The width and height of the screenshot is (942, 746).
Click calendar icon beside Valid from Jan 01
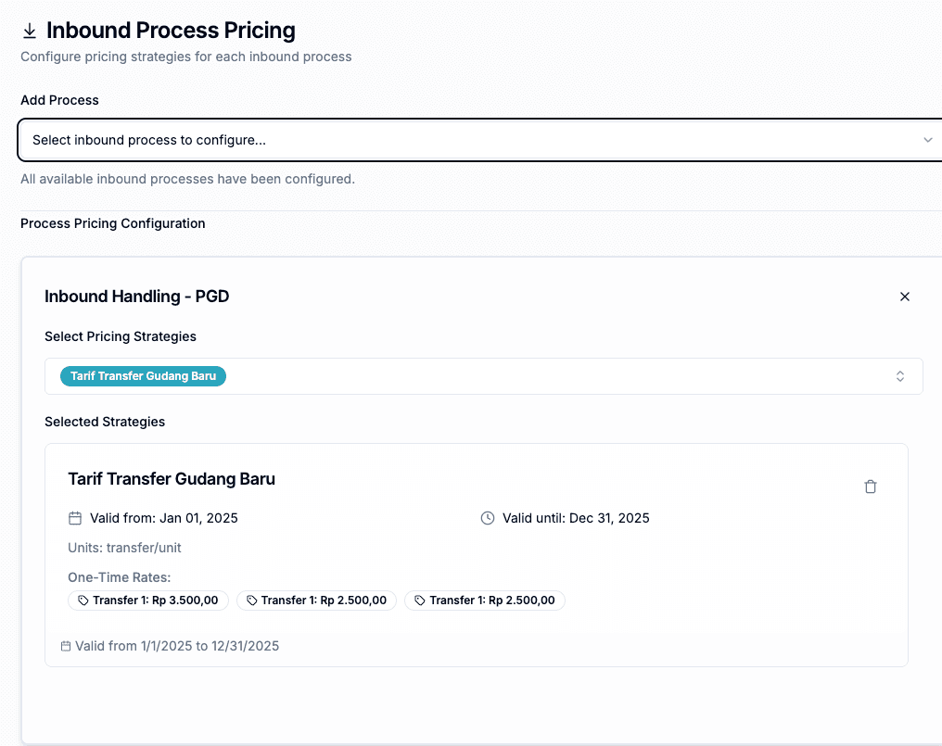75,518
